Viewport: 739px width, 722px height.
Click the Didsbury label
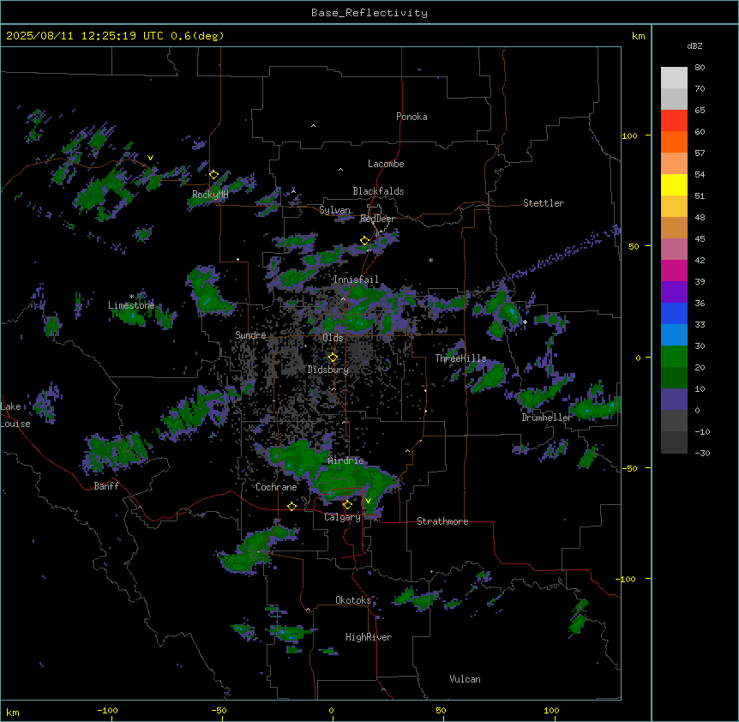coord(328,370)
